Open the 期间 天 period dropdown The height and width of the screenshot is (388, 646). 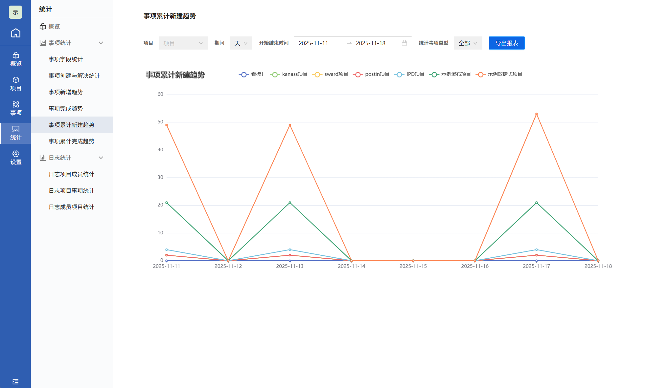[241, 43]
